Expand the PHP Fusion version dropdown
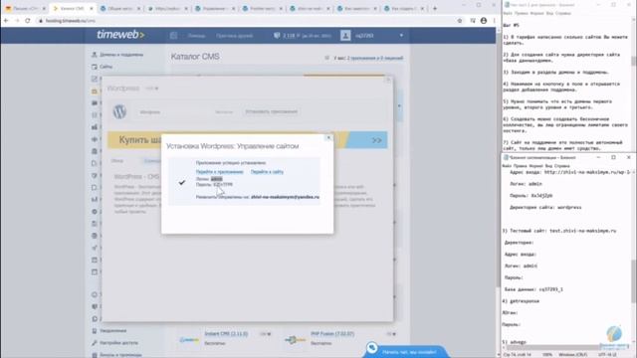Screen dimensions: 637x358 click(391, 334)
